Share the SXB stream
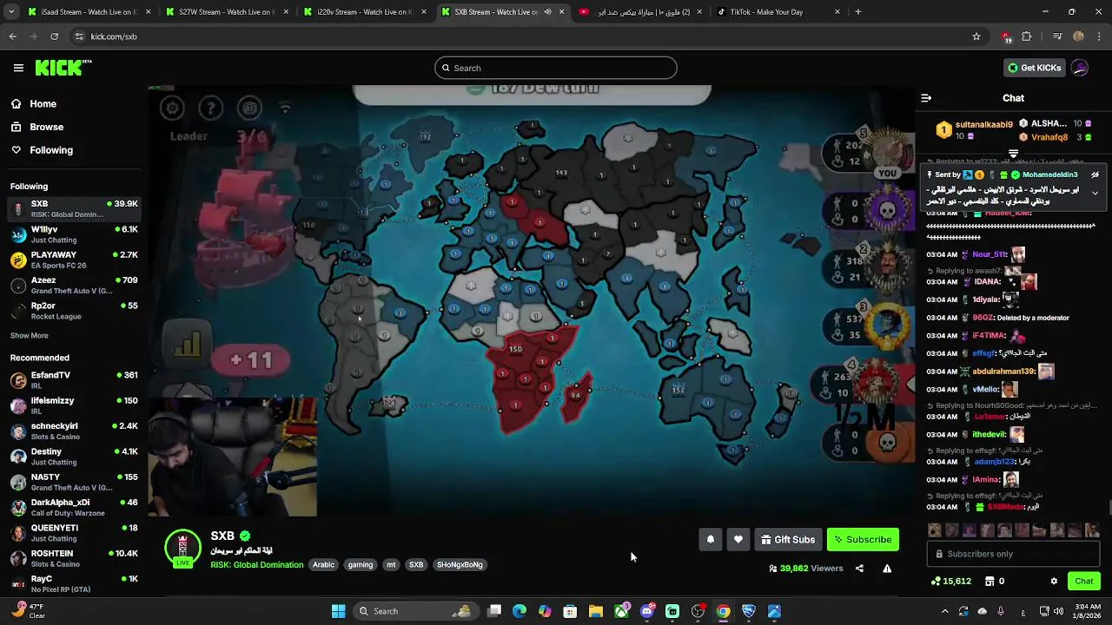The height and width of the screenshot is (625, 1112). pos(859,569)
